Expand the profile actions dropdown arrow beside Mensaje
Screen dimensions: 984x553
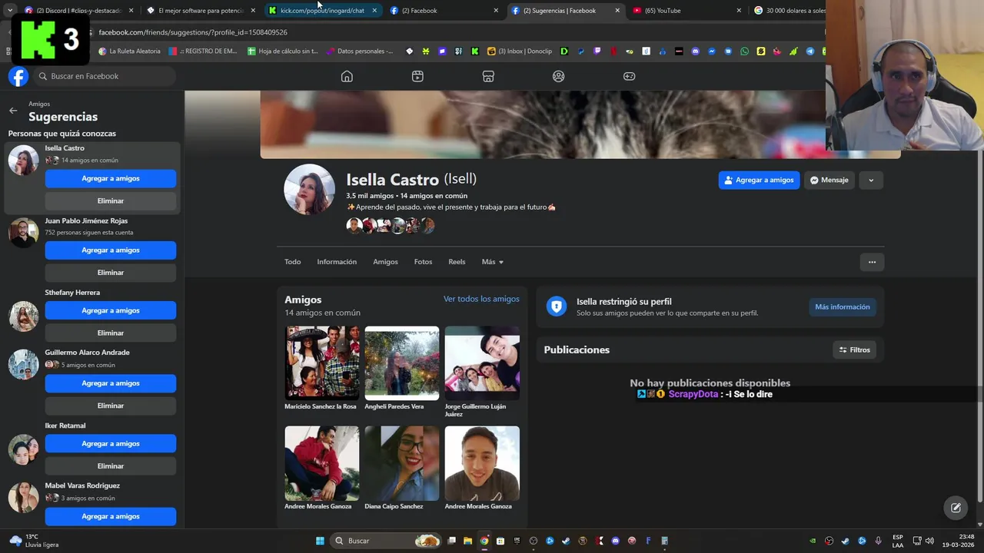click(871, 180)
